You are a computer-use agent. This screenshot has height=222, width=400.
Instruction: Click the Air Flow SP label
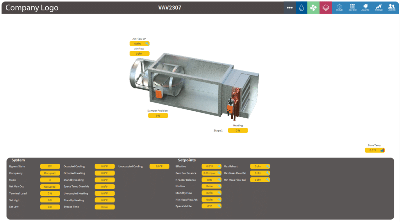(x=139, y=39)
